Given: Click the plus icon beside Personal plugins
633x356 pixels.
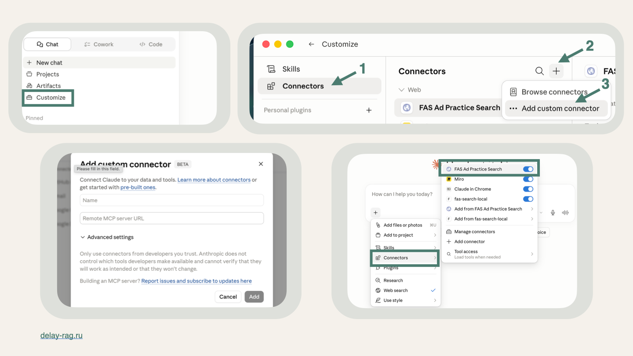Looking at the screenshot, I should coord(369,110).
